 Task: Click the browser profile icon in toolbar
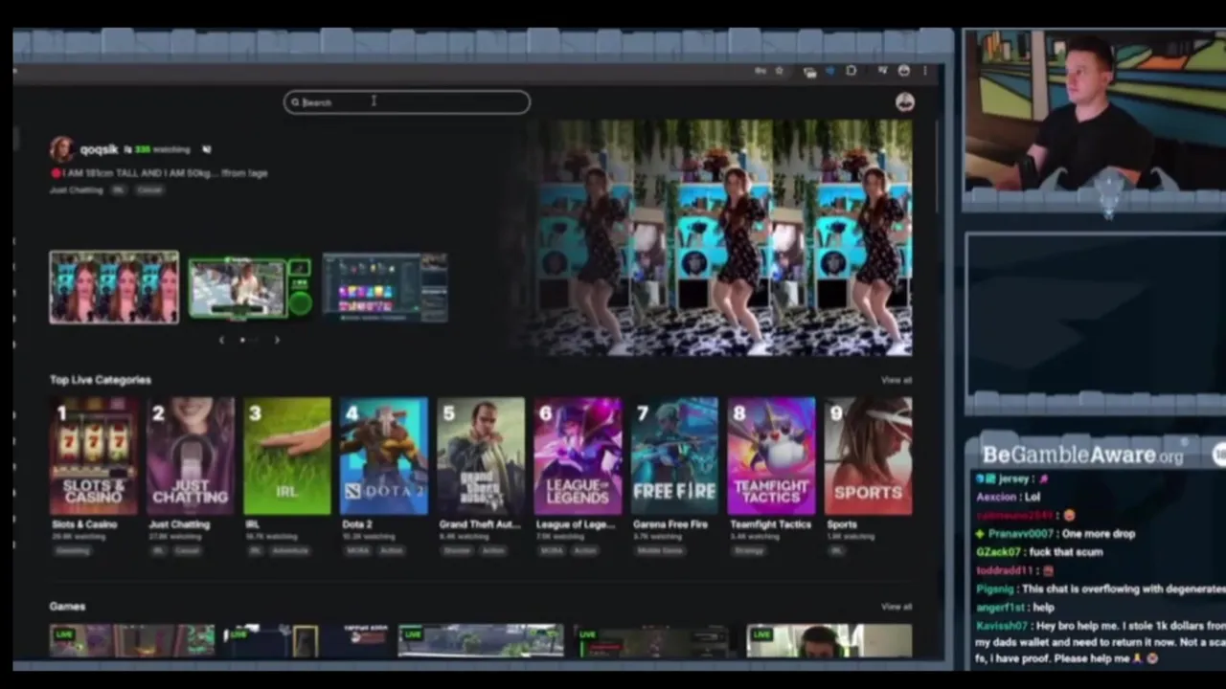point(903,71)
